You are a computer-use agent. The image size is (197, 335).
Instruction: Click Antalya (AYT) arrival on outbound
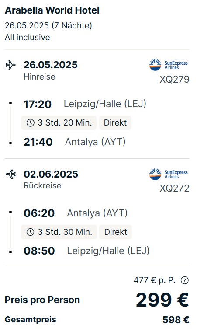[x=95, y=142]
